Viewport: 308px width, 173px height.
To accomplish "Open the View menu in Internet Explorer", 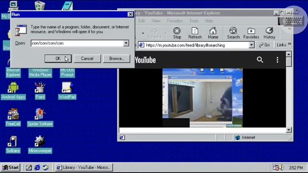I will tap(156, 21).
